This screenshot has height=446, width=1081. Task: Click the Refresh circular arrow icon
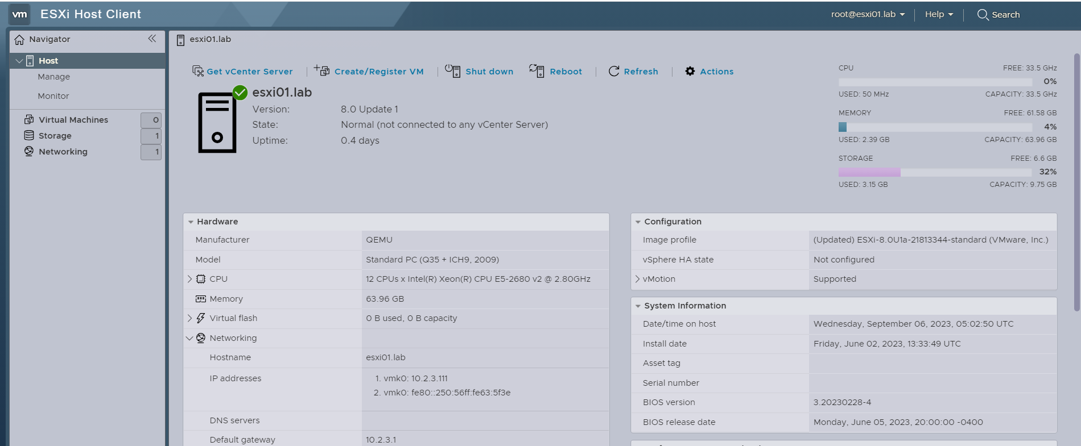(x=614, y=71)
